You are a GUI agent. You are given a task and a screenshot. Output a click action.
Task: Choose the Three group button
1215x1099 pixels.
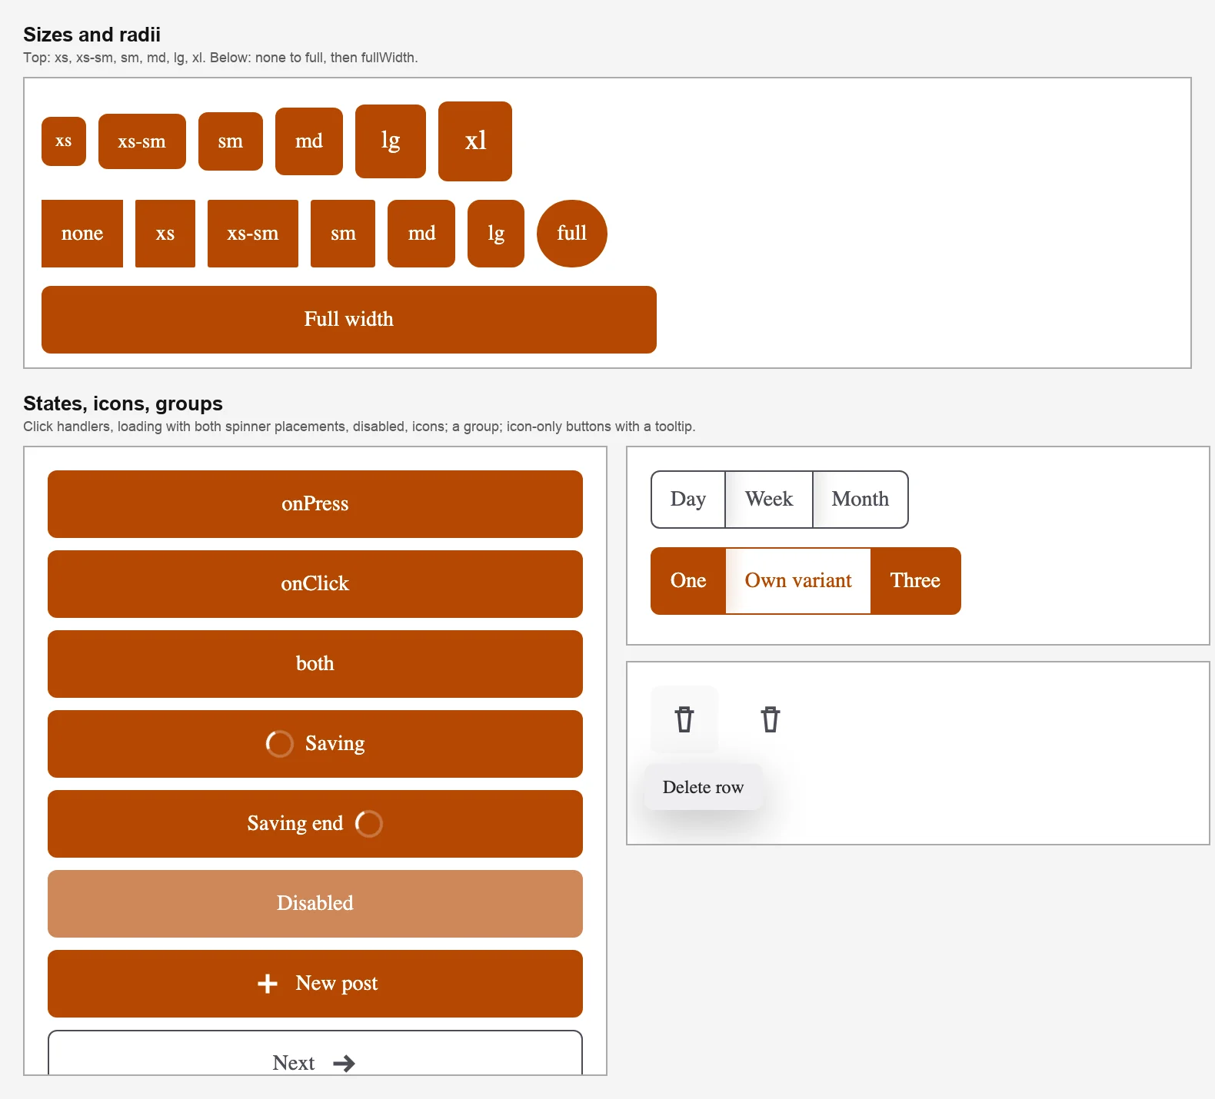coord(916,581)
